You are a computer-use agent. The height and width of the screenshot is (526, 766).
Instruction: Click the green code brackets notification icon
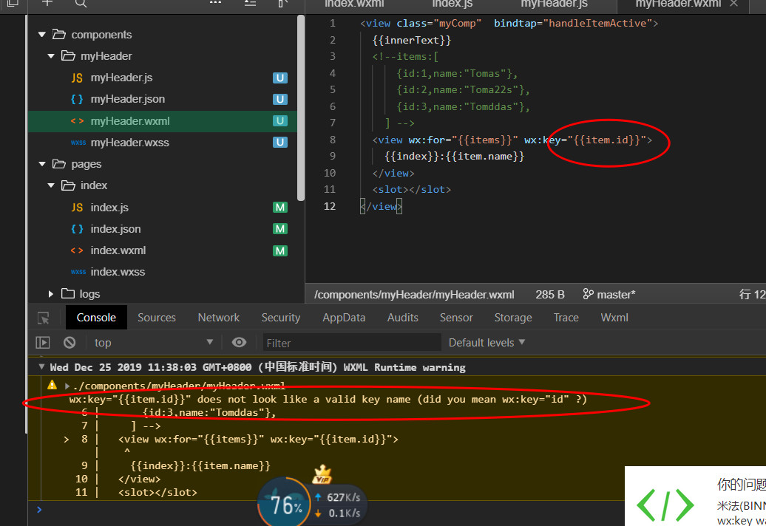(x=665, y=505)
